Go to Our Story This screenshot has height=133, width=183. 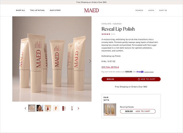point(55,10)
